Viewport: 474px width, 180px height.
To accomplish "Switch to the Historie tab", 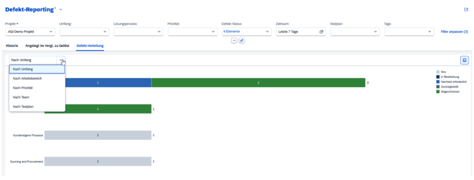I will coord(12,46).
